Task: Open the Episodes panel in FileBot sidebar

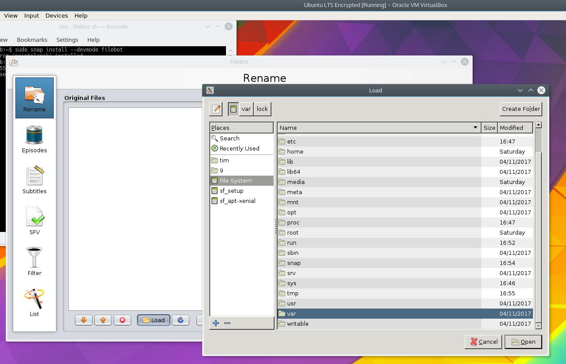Action: [34, 139]
